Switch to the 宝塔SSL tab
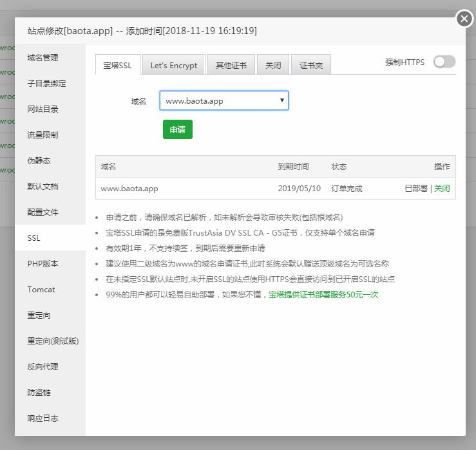The height and width of the screenshot is (450, 476). tap(118, 64)
